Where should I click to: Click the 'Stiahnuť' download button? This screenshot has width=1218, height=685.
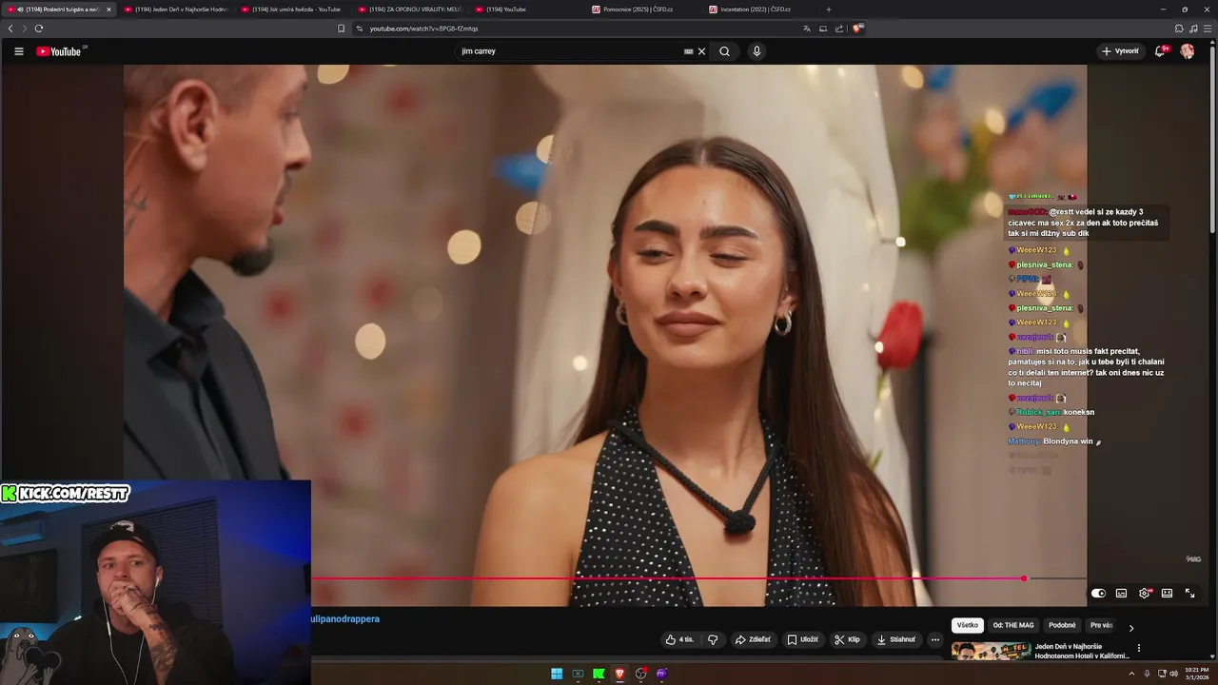coord(896,639)
